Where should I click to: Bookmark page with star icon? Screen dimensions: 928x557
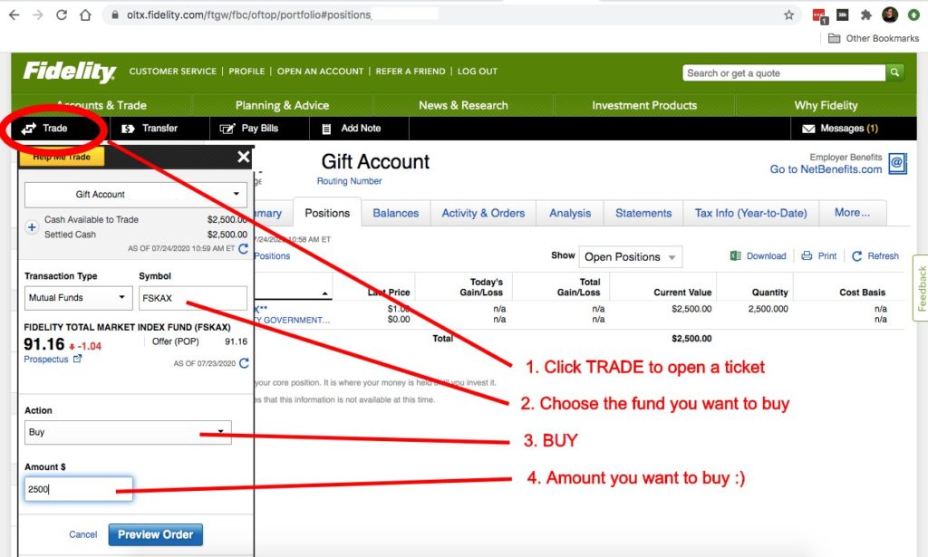click(x=788, y=14)
